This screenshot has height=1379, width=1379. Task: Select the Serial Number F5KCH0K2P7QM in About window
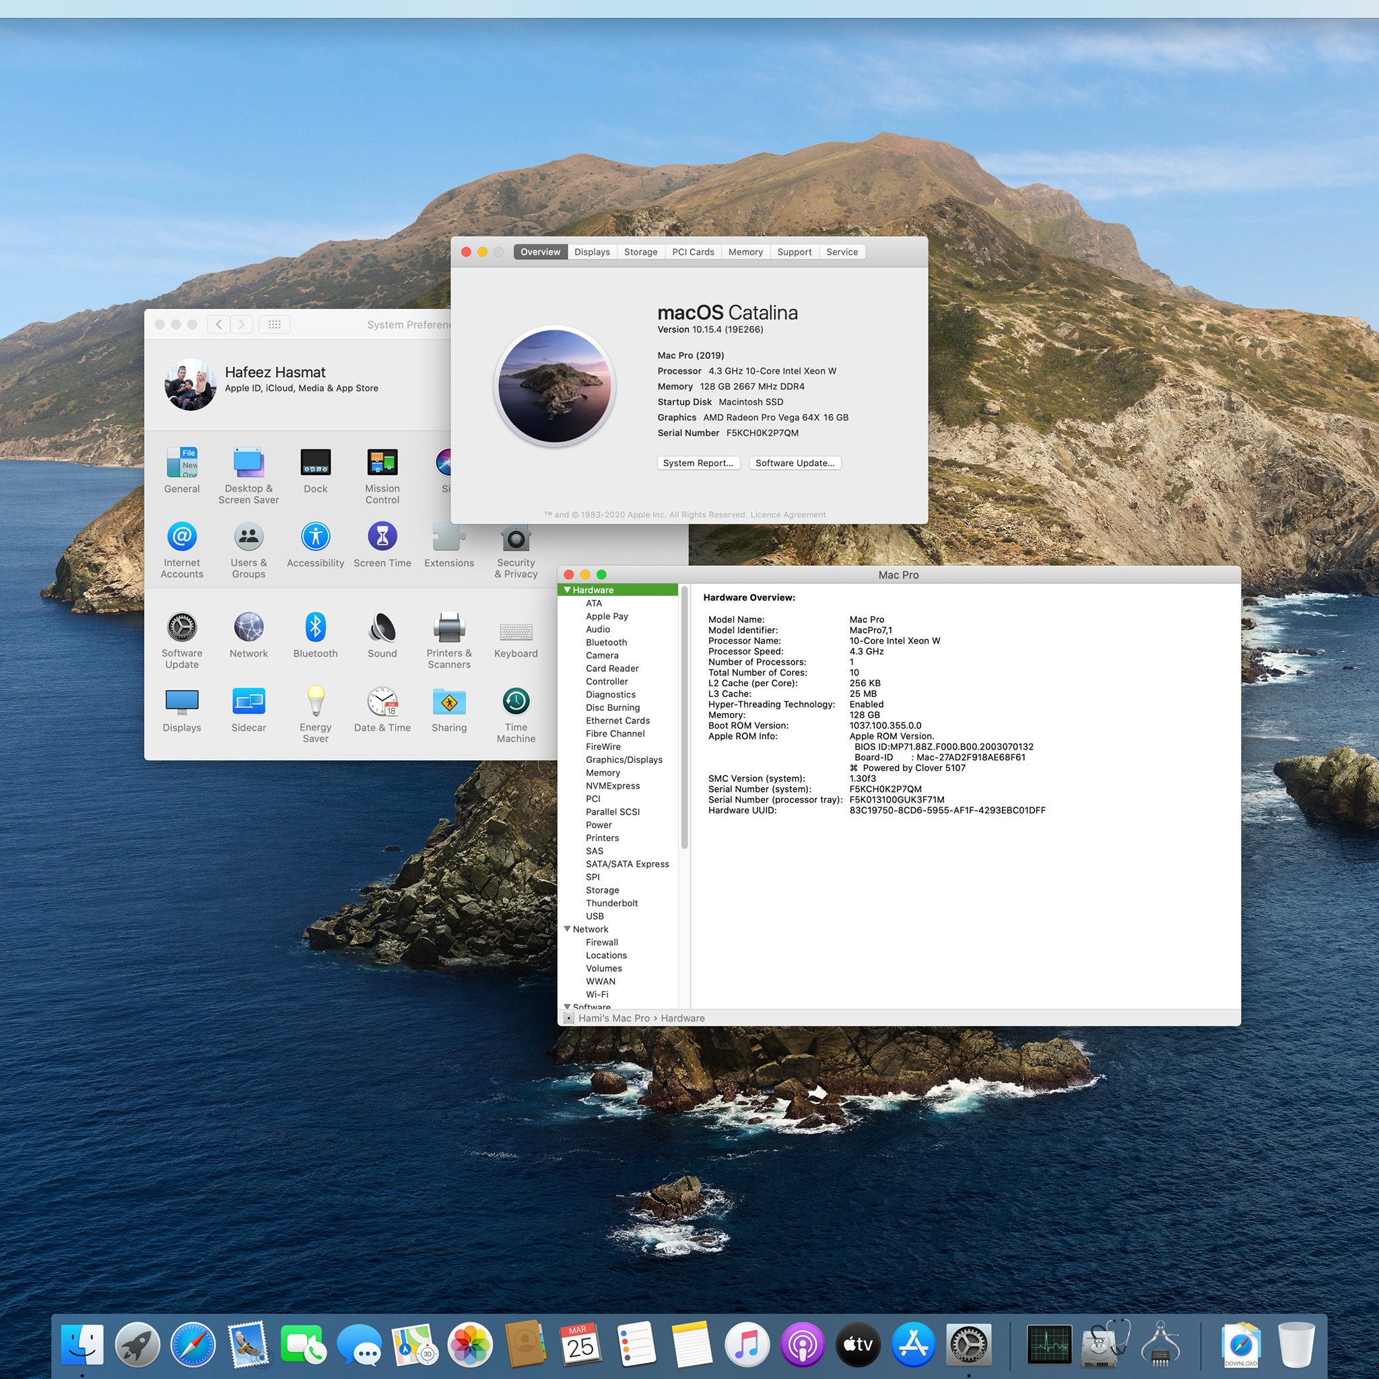point(762,433)
